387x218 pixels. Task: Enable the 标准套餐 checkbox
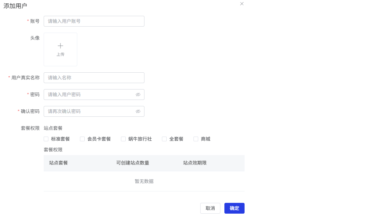(46, 139)
